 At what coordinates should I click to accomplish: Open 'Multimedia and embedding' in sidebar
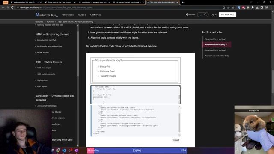[50, 47]
